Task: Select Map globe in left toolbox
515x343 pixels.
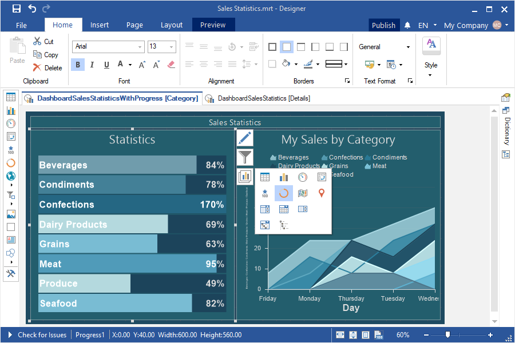Action: (x=11, y=176)
